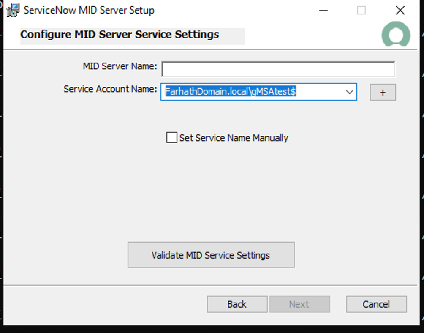424x333 pixels.
Task: Expand the Service Account Name dropdown arrow
Action: (349, 92)
